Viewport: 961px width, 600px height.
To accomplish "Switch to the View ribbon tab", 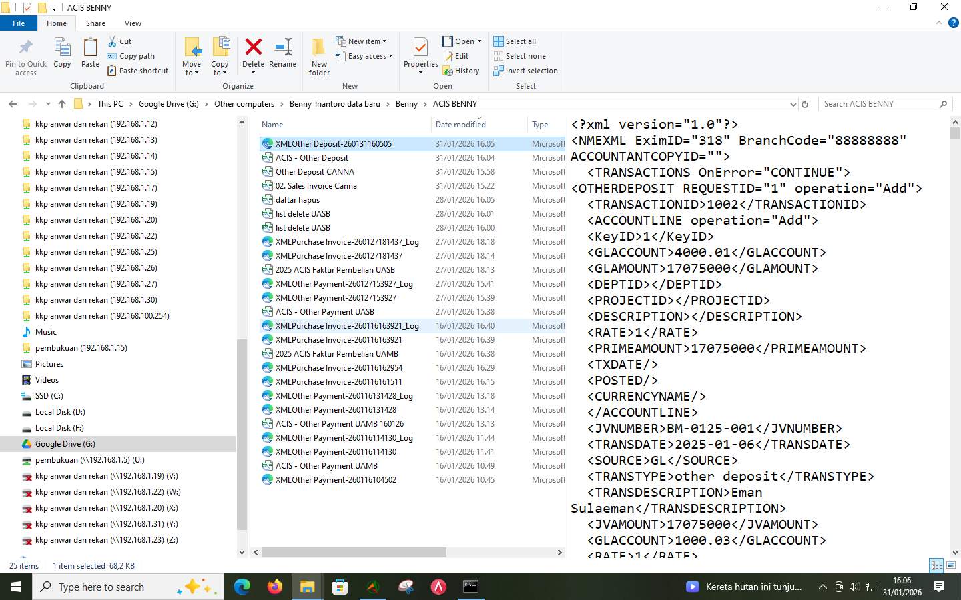I will tap(133, 23).
